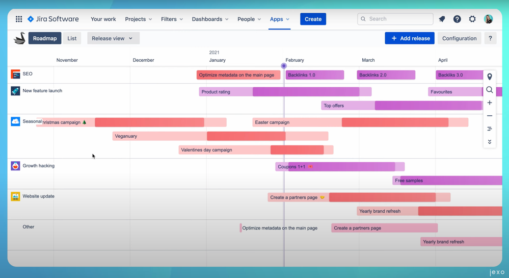The height and width of the screenshot is (278, 509).
Task: Zoom out with the minus icon
Action: click(490, 116)
